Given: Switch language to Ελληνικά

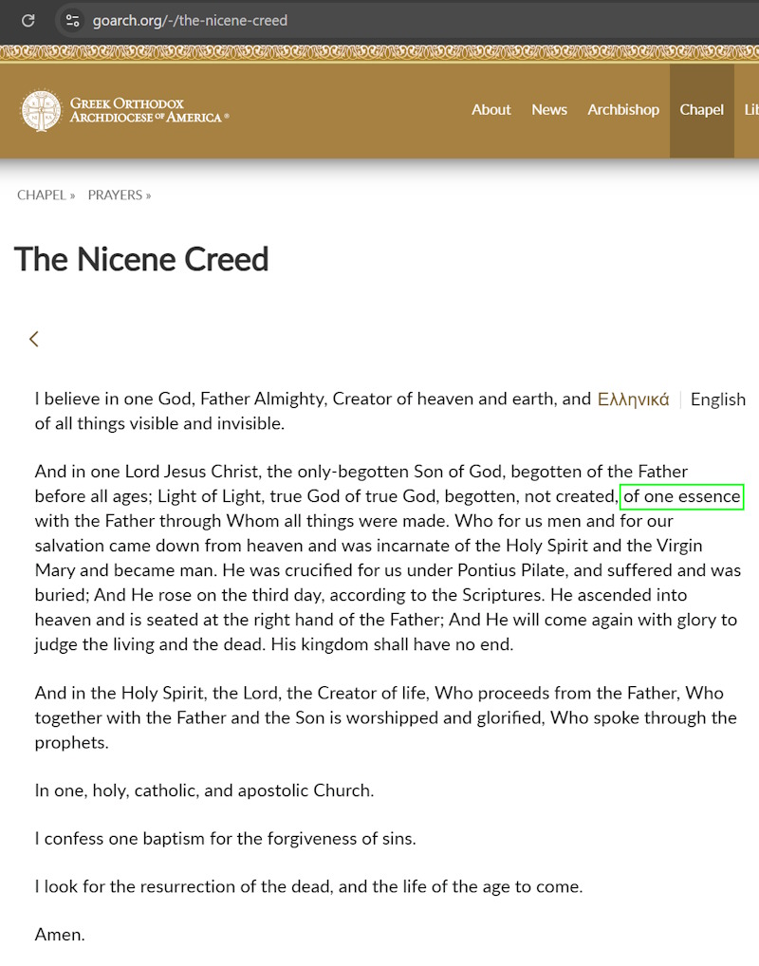Looking at the screenshot, I should [x=633, y=399].
